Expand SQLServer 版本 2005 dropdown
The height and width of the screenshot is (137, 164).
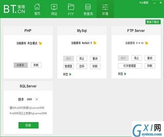(37, 99)
